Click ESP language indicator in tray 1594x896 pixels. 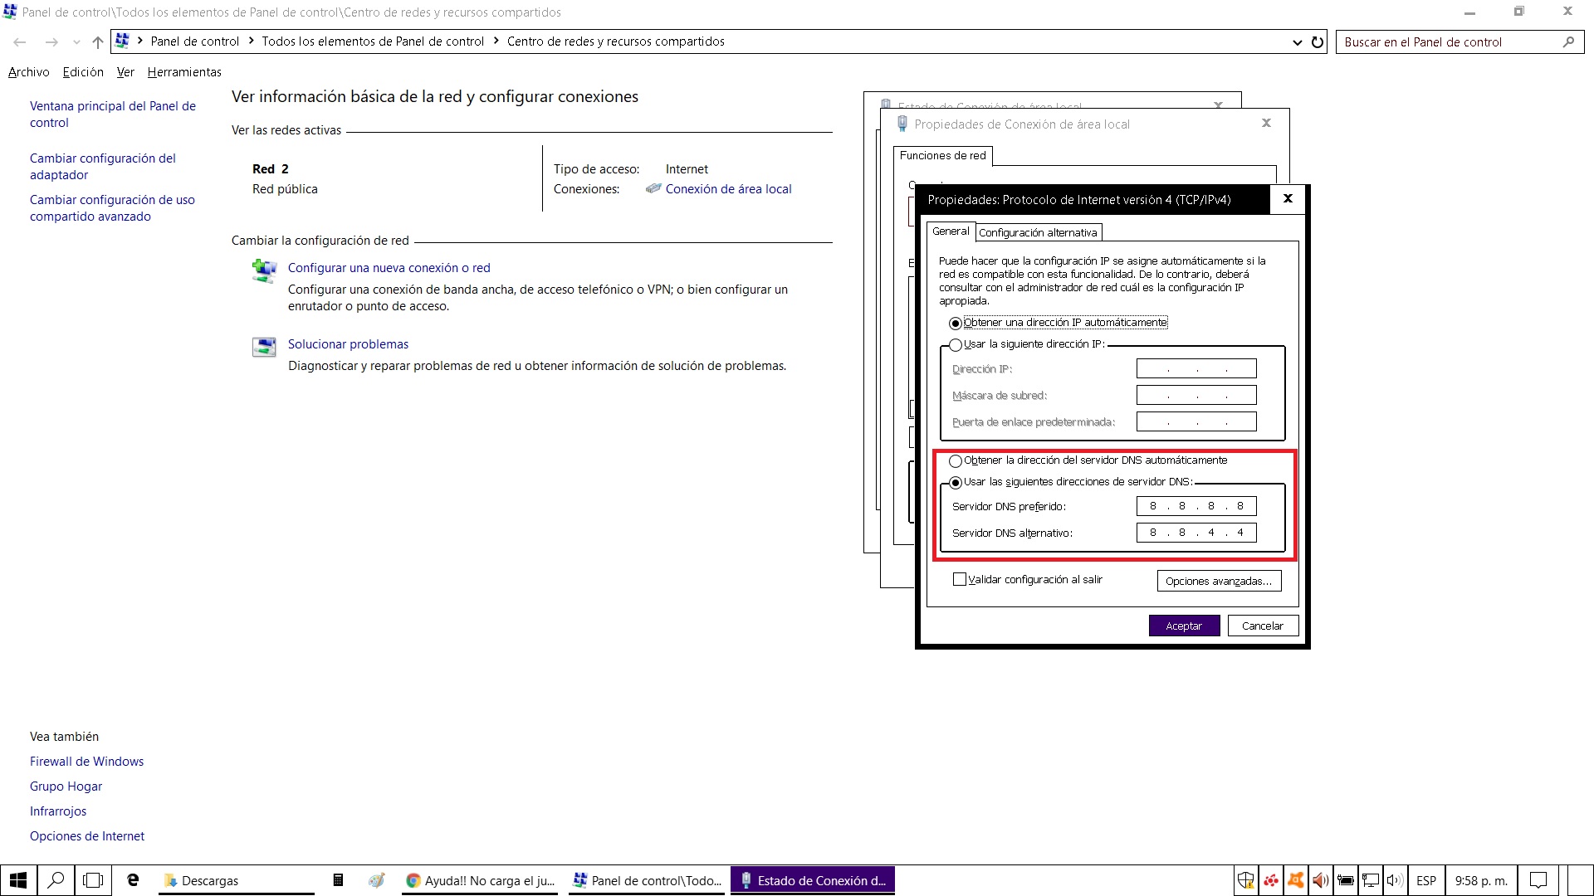pos(1426,880)
